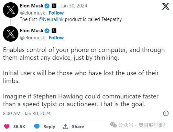The image size is (173, 132).
Task: Click the Jan 30, 2024 date in header
Action: [74, 6]
